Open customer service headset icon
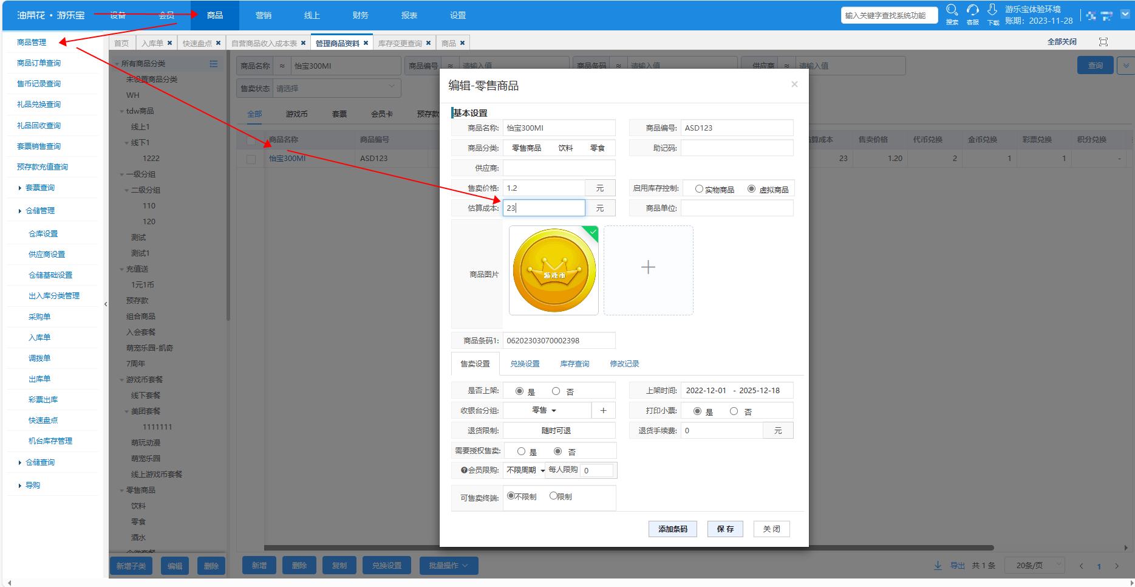 pos(973,10)
